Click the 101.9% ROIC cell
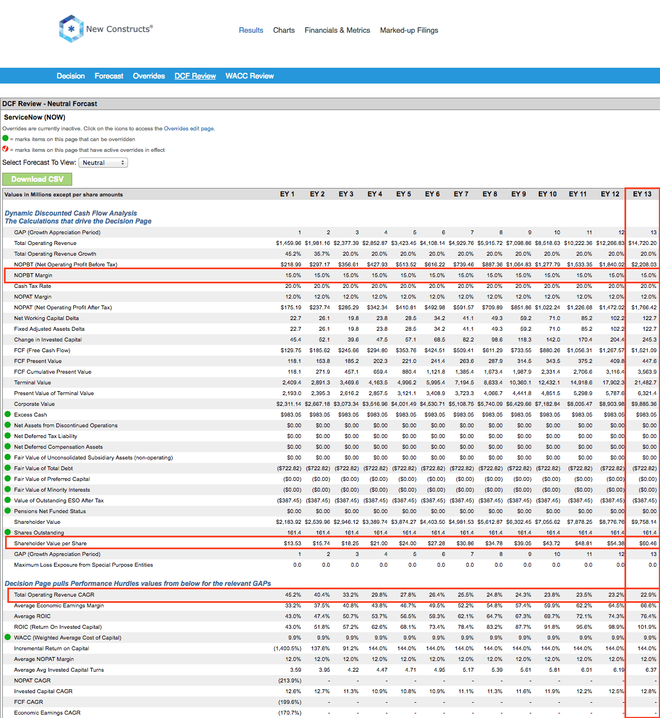This screenshot has width=660, height=718. 648,627
